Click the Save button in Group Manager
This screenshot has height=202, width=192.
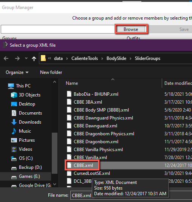coord(184,29)
